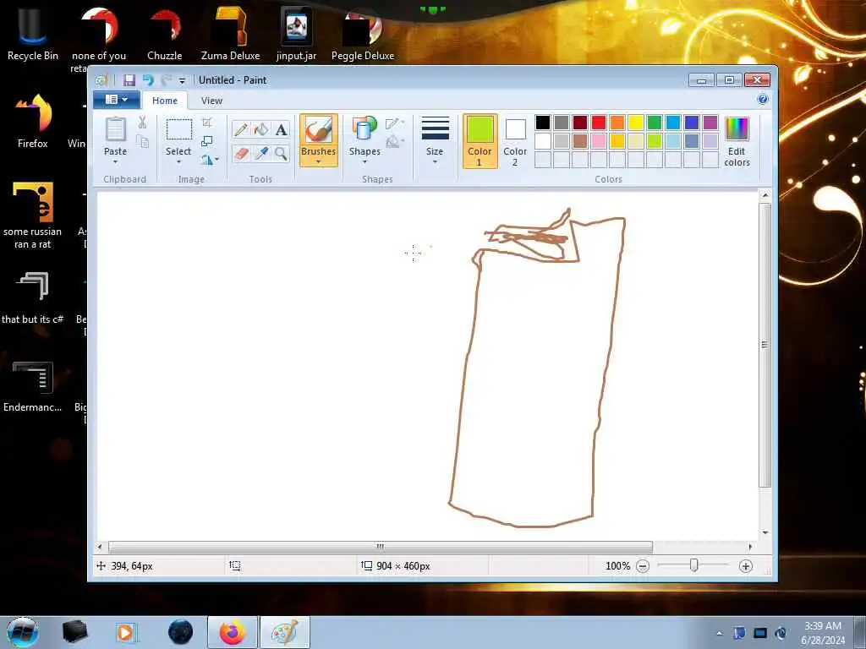Click the Redo arrow in title bar
This screenshot has height=649, width=866.
(166, 80)
